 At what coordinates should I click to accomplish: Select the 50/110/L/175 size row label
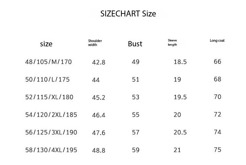(x=47, y=80)
